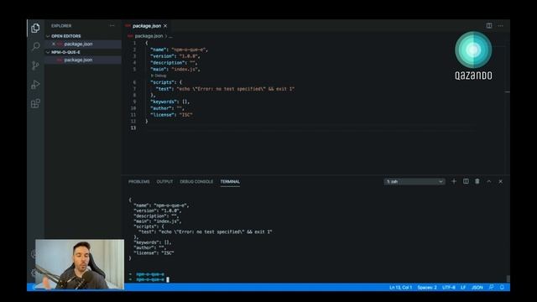Kill the terminal with trash icon
This screenshot has width=537, height=302.
[x=477, y=181]
